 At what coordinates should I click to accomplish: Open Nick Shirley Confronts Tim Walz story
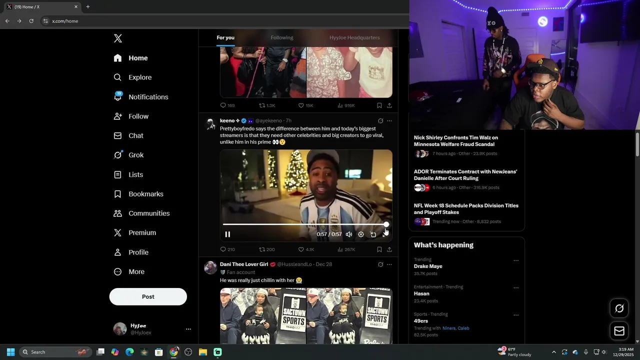[x=466, y=145]
